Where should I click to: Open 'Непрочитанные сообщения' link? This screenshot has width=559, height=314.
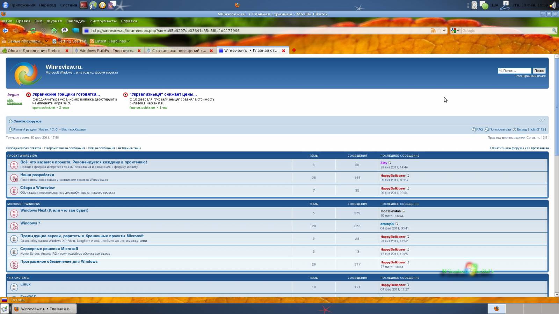click(x=65, y=148)
